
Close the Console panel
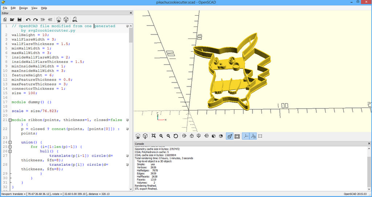(369, 144)
